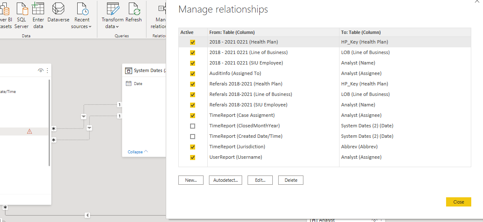Image resolution: width=483 pixels, height=222 pixels.
Task: Click the Enter data icon
Action: (38, 8)
